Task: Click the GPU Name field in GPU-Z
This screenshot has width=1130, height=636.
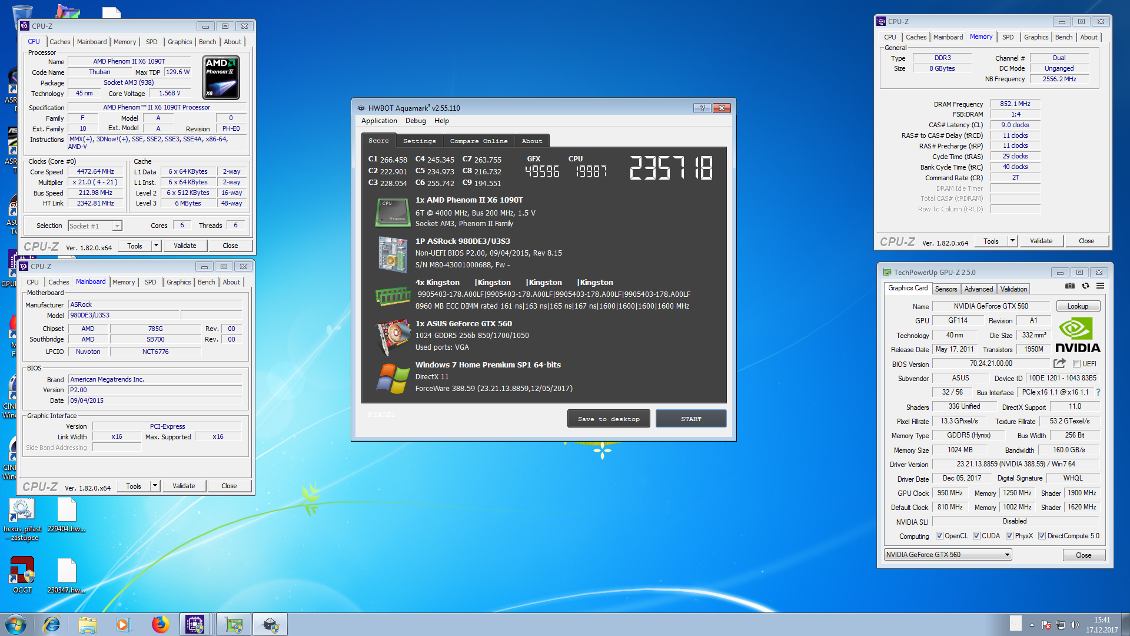Action: [991, 306]
